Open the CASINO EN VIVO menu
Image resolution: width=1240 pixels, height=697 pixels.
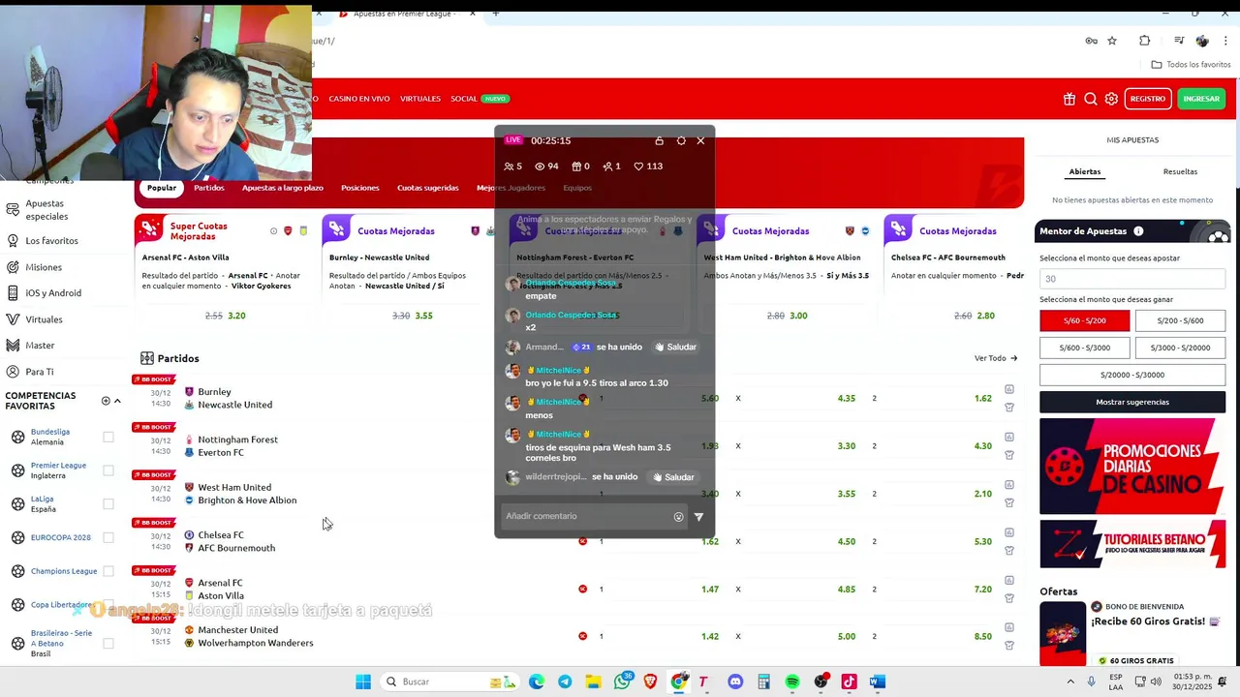pos(358,99)
